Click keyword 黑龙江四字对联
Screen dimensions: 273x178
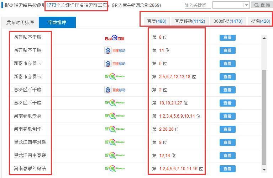(30, 142)
